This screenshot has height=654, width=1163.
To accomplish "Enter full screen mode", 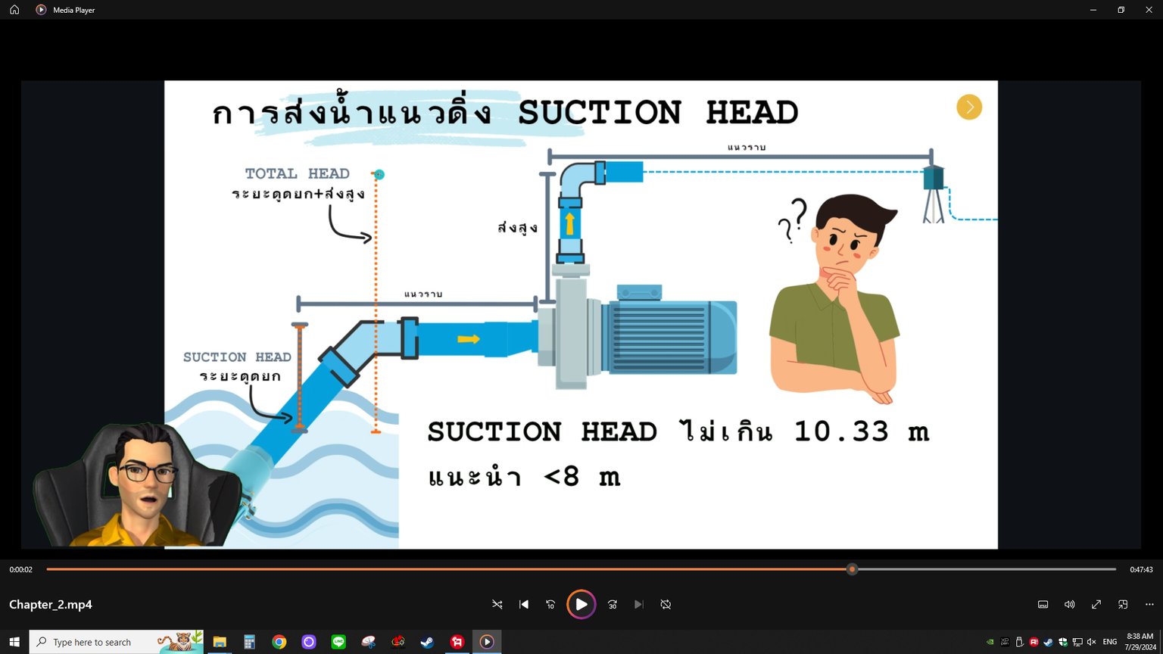I will pos(1096,605).
